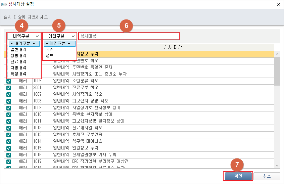Toggle checkbox for 청구액 마이너스
Image resolution: width=284 pixels, height=184 pixels.
[9, 141]
